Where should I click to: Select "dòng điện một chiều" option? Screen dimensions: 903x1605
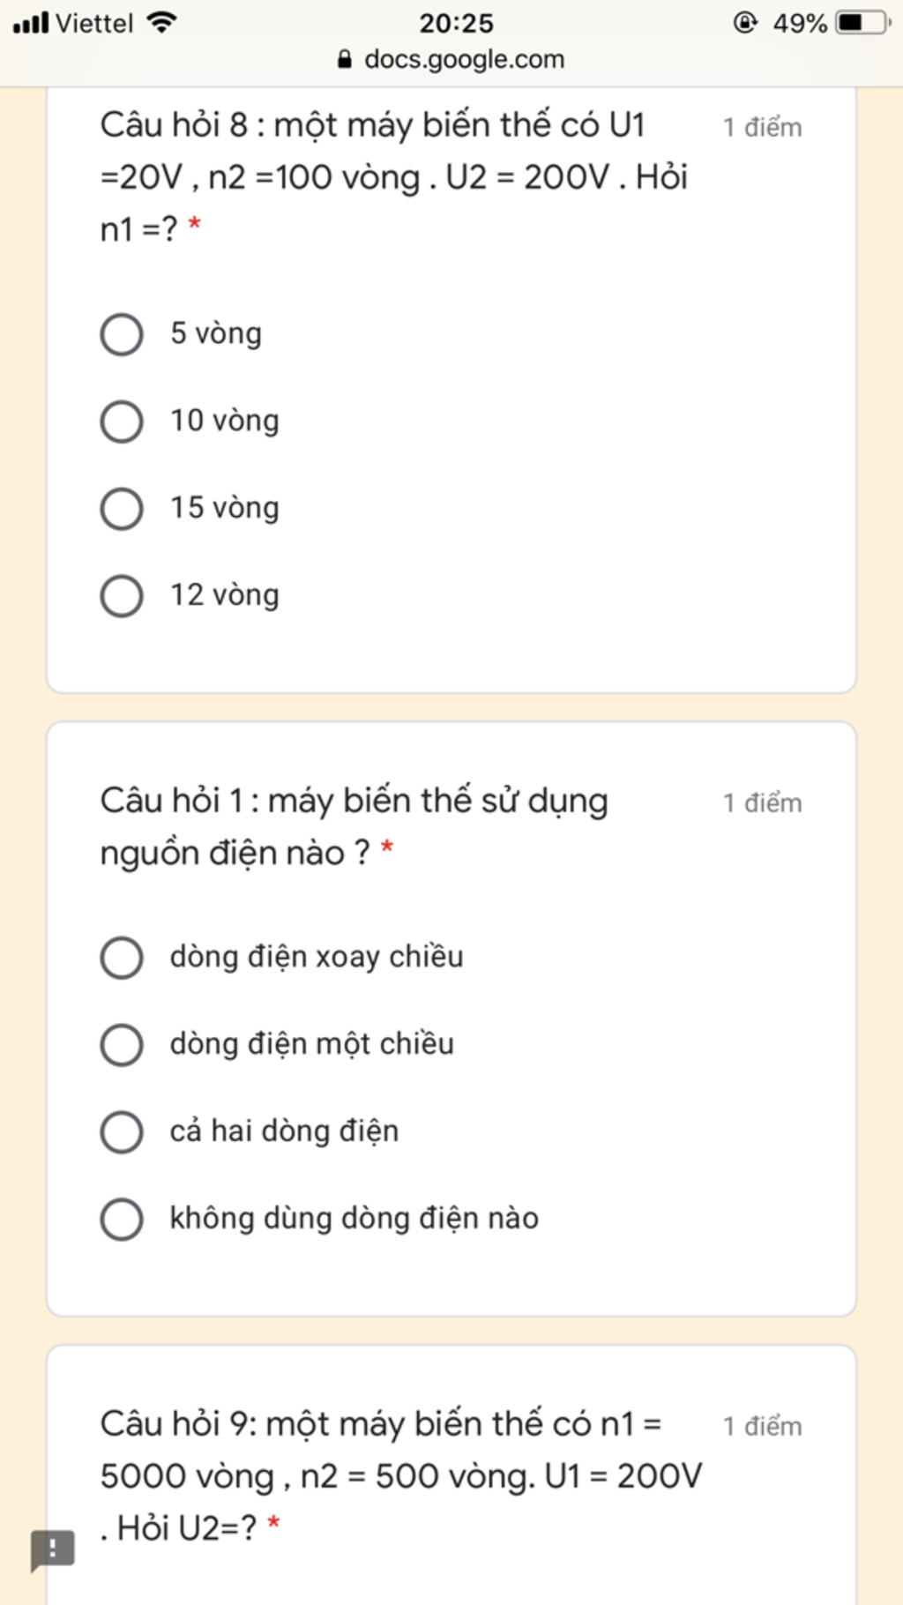(x=122, y=1045)
